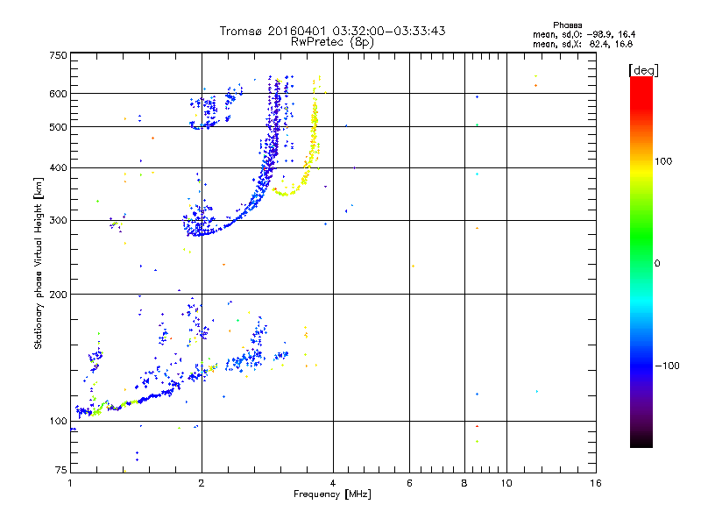Click the y-axis label '400'
This screenshot has height=526, width=701.
coord(59,168)
